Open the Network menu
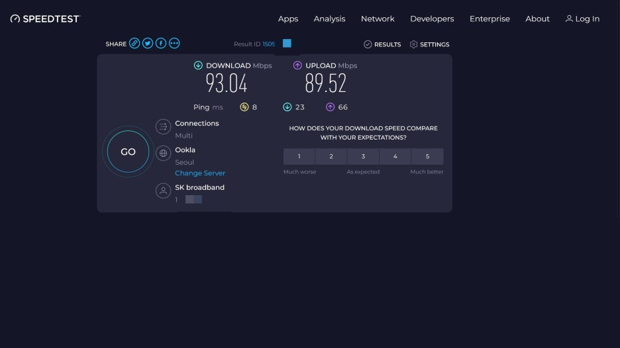This screenshot has width=620, height=348. click(x=378, y=19)
